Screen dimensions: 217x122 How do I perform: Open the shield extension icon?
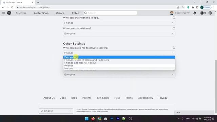coord(188,7)
